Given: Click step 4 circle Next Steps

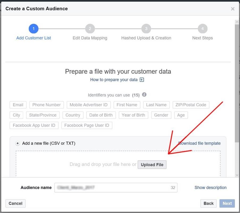Looking at the screenshot, I should click(x=203, y=29).
